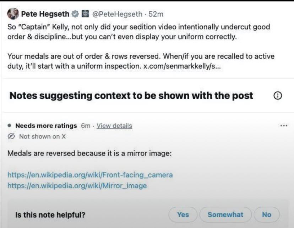This screenshot has width=294, height=228.
Task: Click the 'Needs more ratings' status label
Action: click(x=46, y=126)
